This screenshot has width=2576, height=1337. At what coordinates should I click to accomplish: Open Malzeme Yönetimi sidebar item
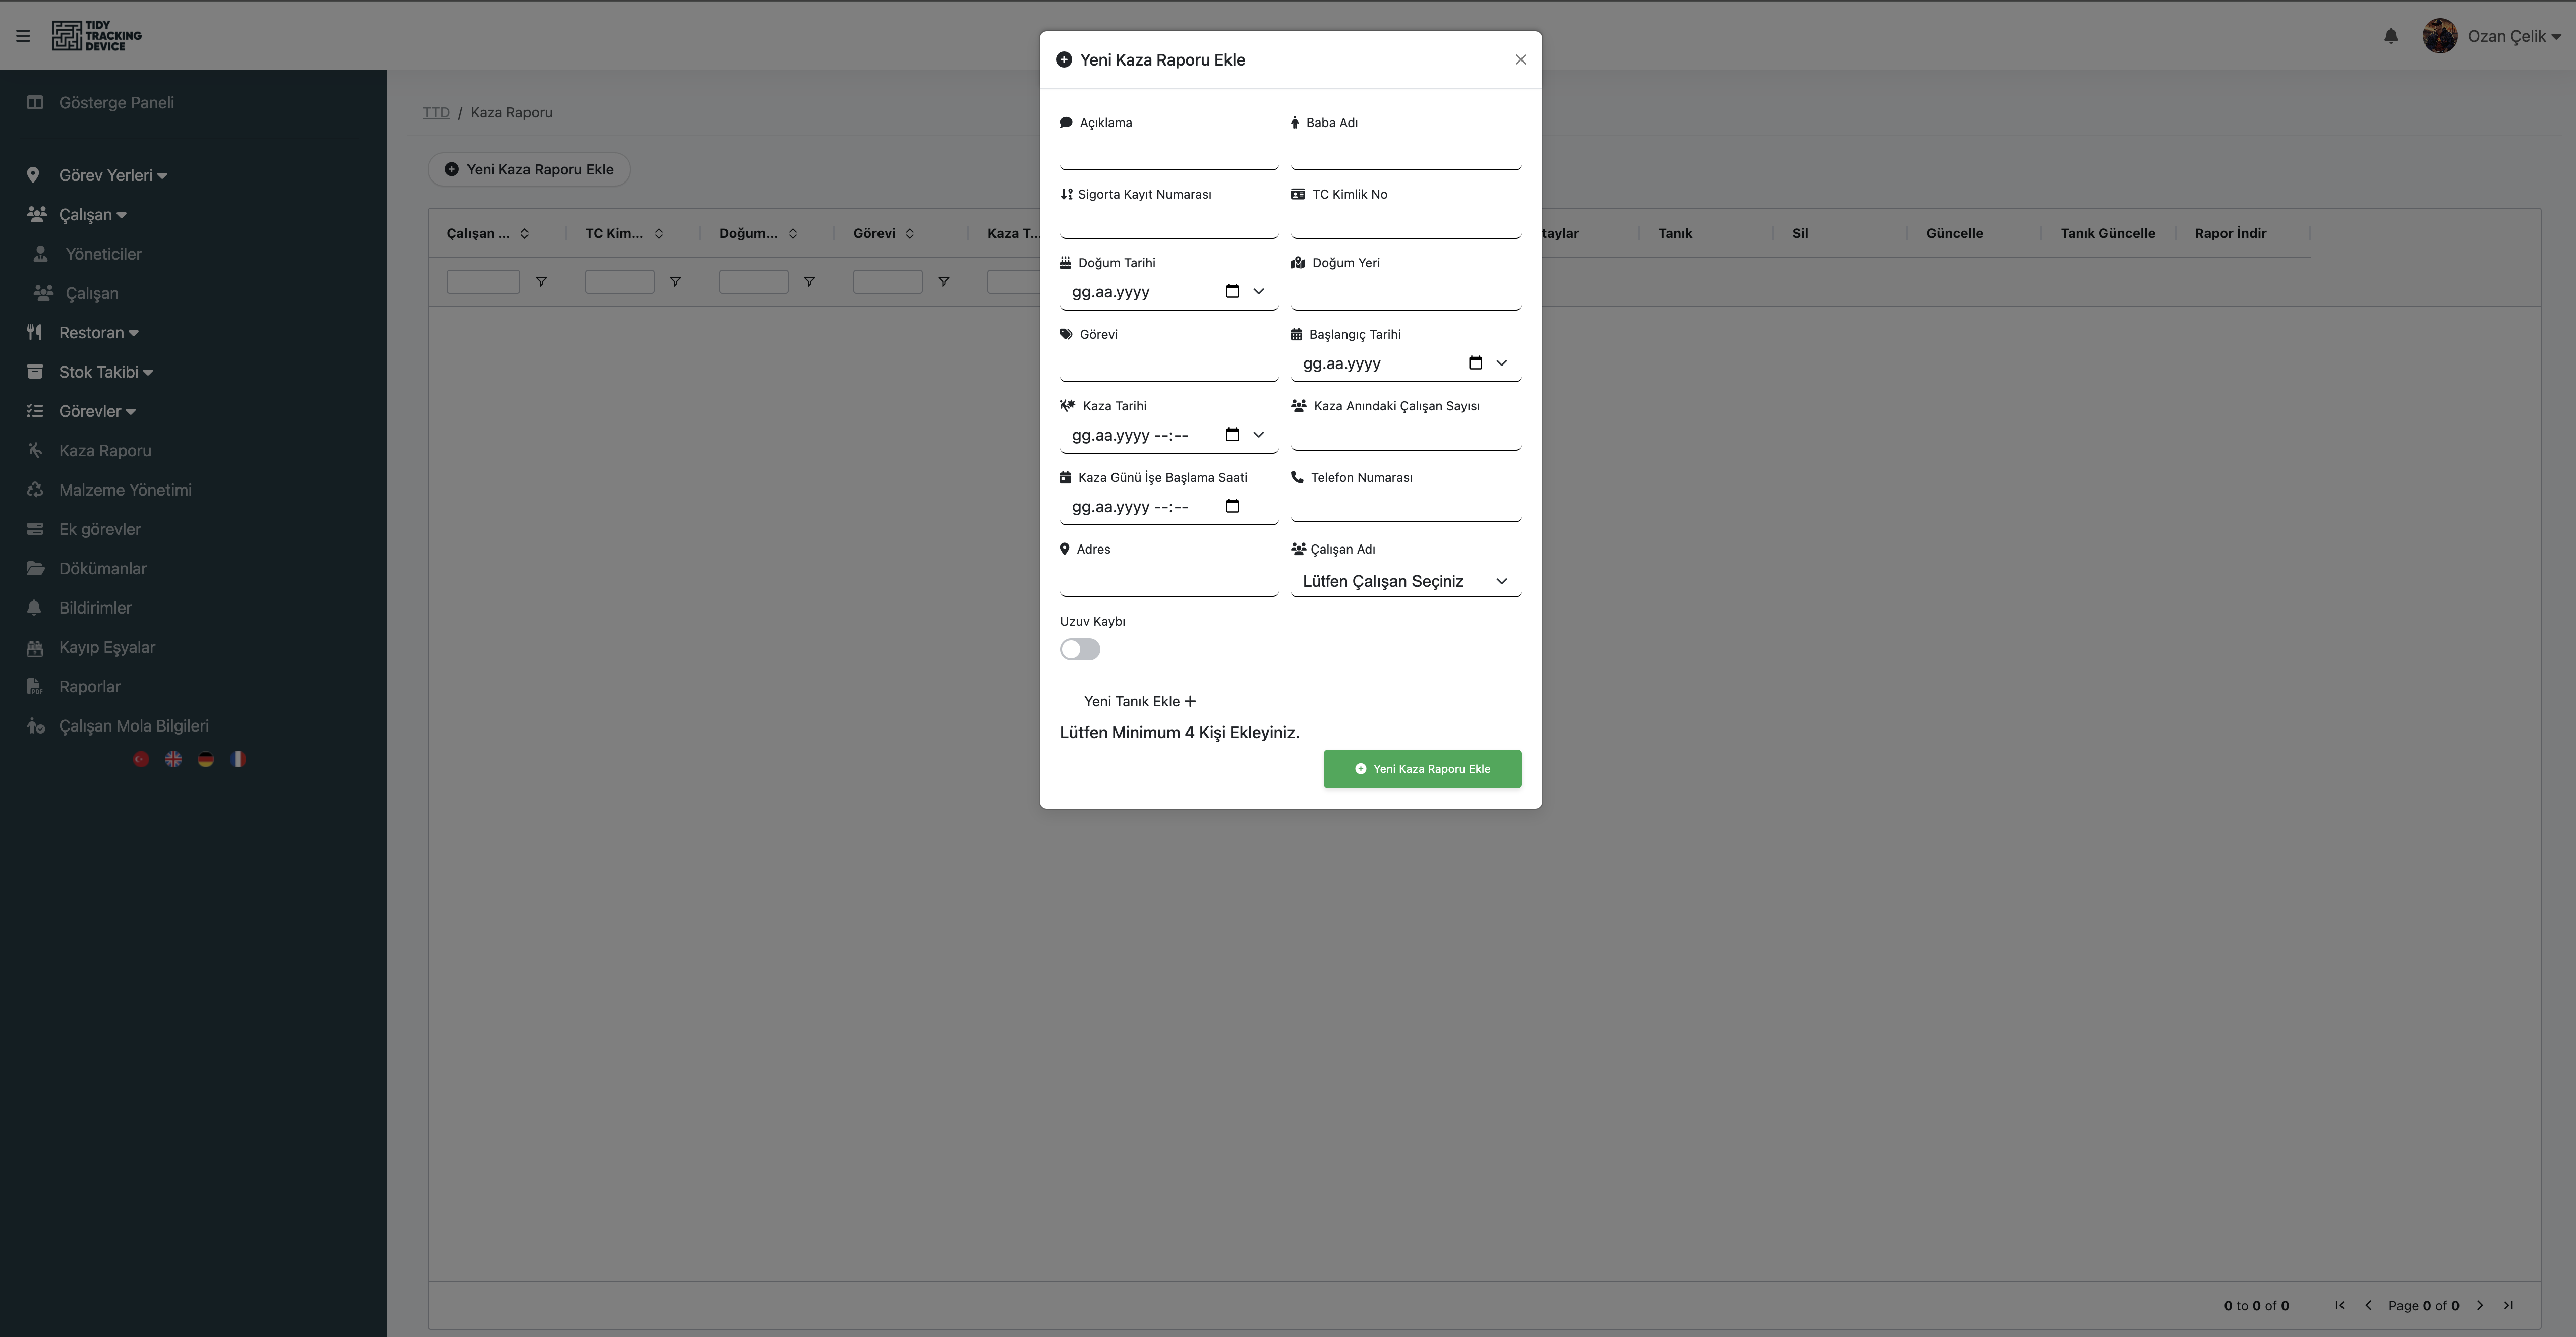click(x=125, y=490)
